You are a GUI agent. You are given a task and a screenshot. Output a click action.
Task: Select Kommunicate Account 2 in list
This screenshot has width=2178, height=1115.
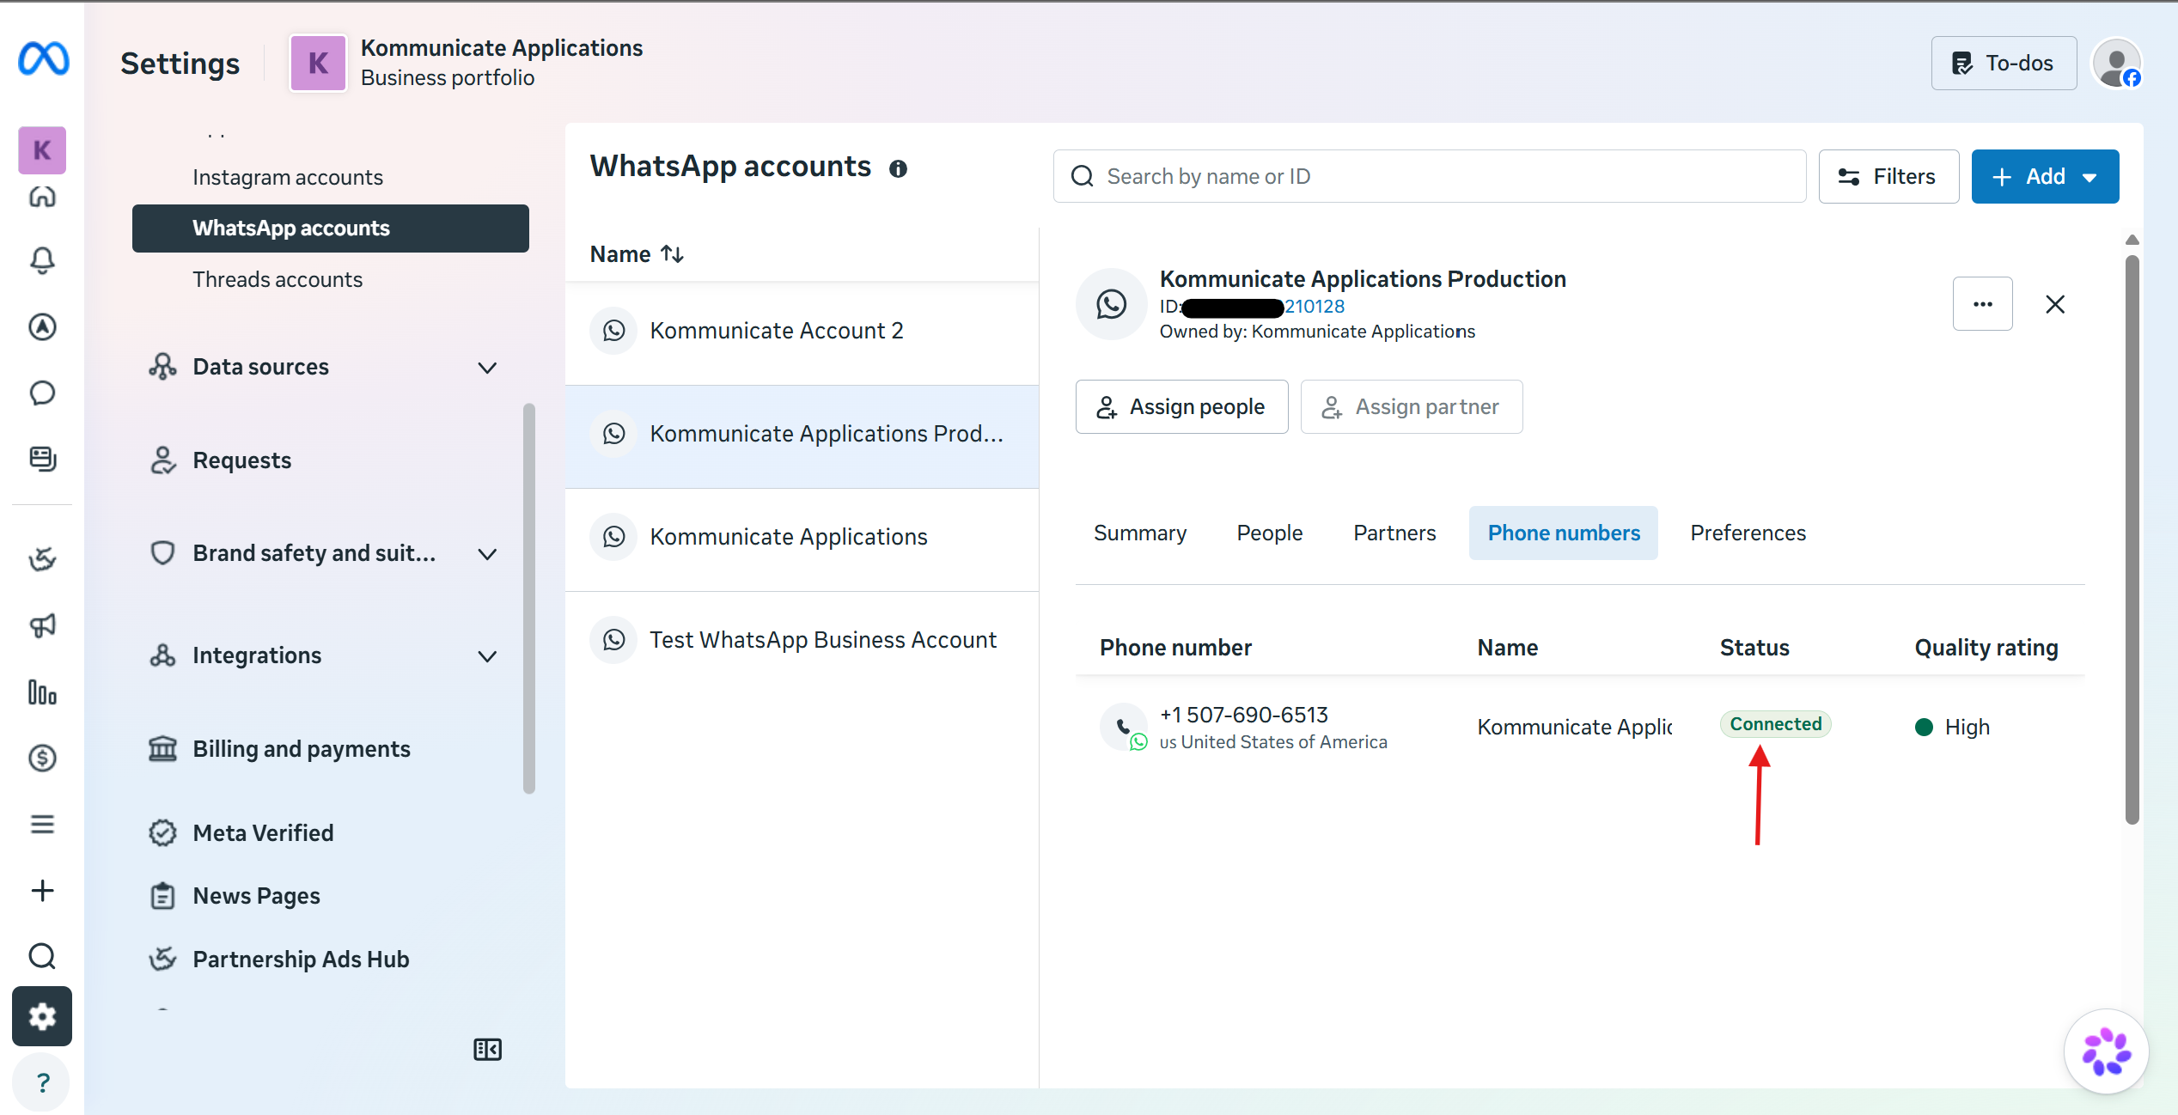point(802,331)
